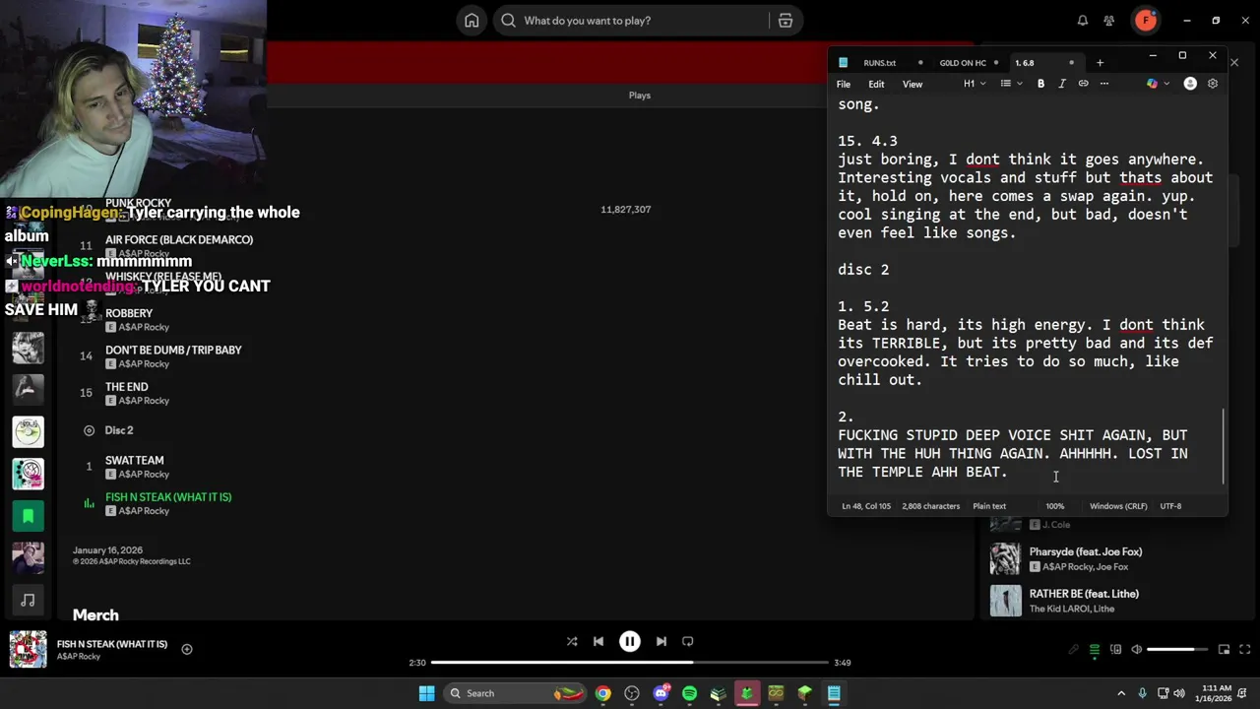Insert link in Notepad
Screen dimensions: 1260x709
[1083, 84]
